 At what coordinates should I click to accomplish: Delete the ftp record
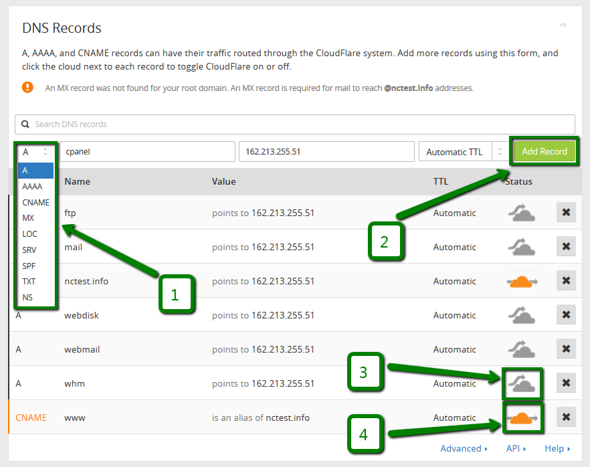tap(566, 213)
